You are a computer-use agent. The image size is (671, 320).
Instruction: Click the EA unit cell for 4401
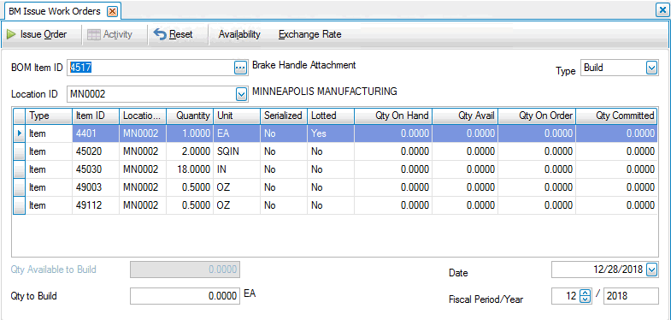(237, 133)
